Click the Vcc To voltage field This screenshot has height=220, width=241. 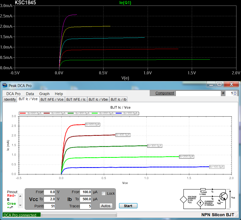49,199
